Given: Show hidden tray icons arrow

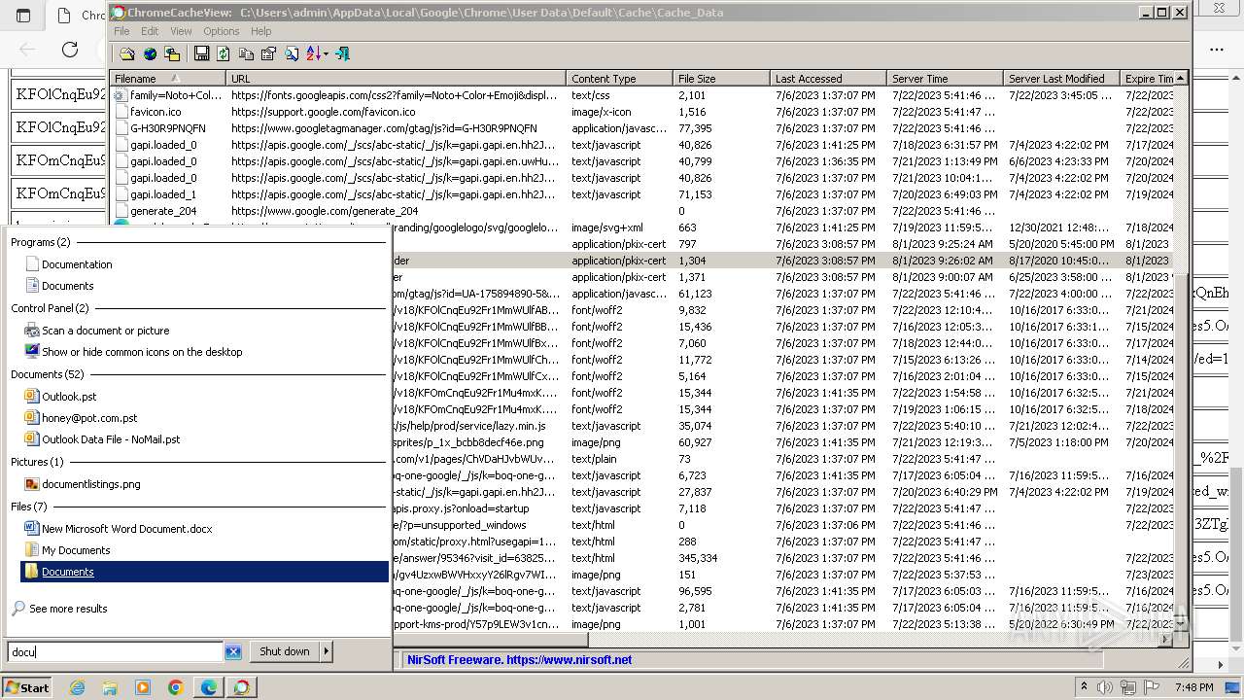Looking at the screenshot, I should (x=1084, y=687).
